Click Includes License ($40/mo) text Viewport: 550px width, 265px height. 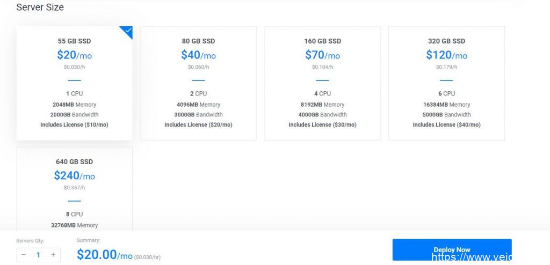[x=446, y=124]
